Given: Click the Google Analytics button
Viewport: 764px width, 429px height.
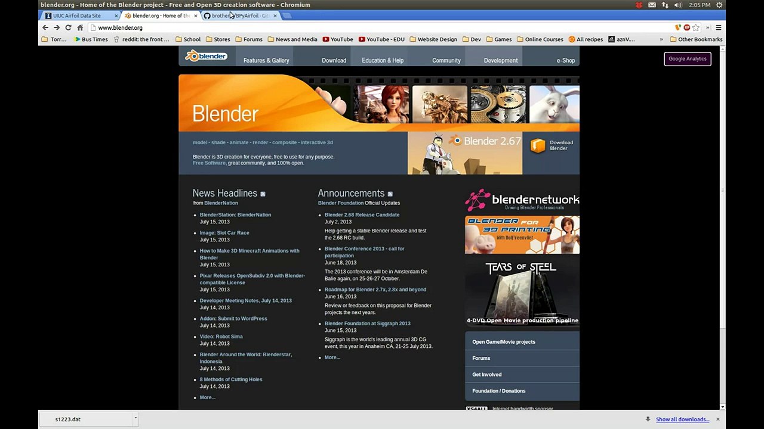Looking at the screenshot, I should click(688, 58).
